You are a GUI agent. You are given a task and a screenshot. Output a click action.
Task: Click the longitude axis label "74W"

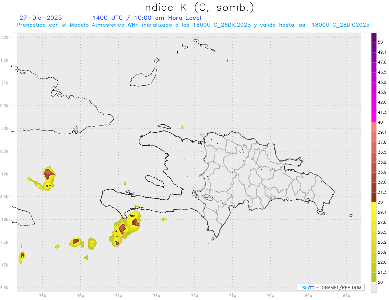point(118,296)
